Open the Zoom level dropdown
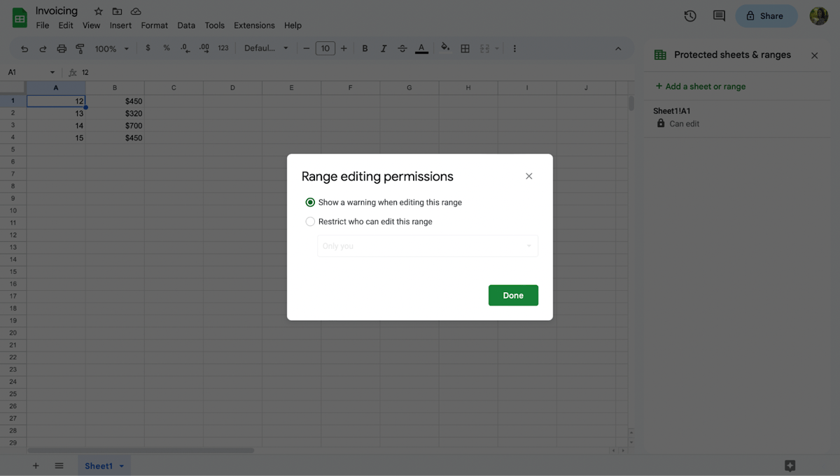The width and height of the screenshot is (840, 476). pos(111,48)
